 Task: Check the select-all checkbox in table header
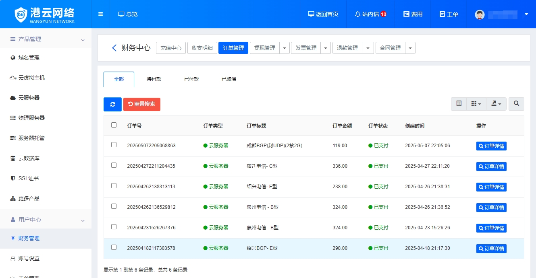114,125
